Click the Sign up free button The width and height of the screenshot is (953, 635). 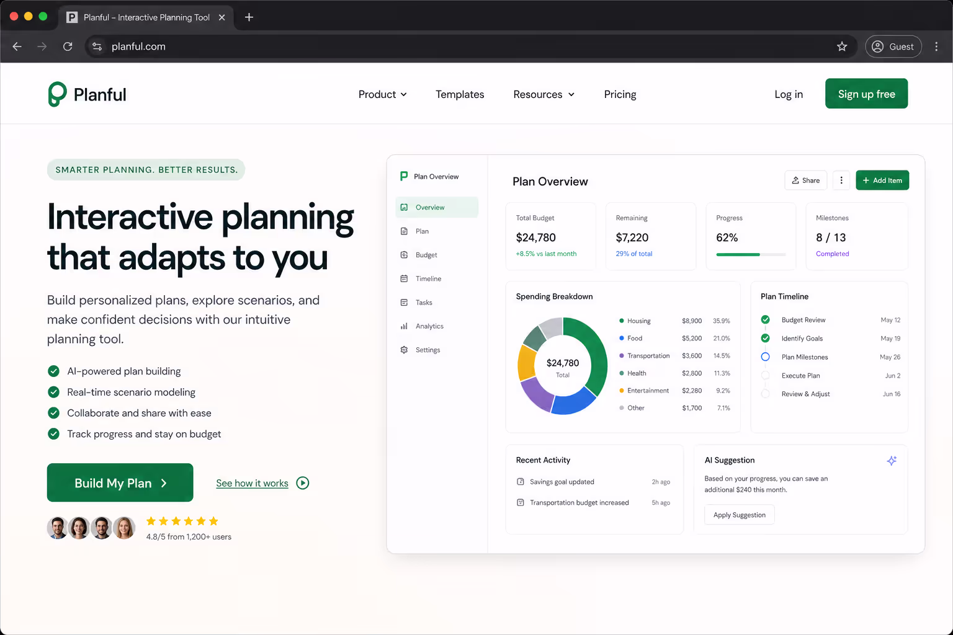click(867, 94)
